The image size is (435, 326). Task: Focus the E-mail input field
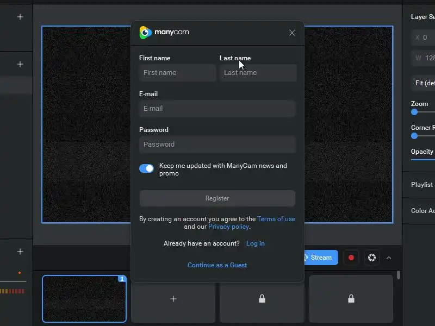tap(217, 108)
